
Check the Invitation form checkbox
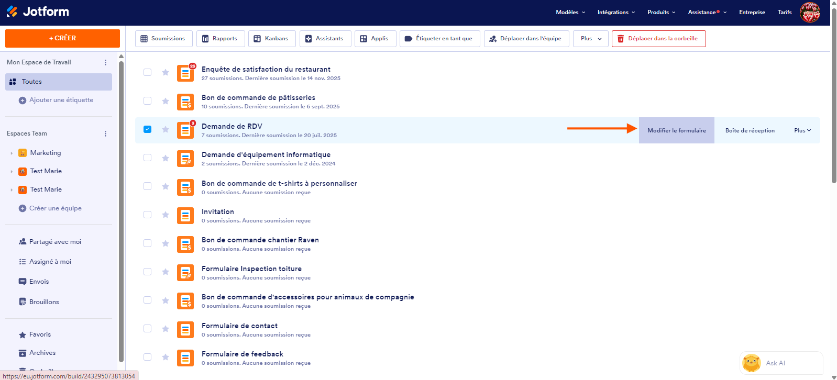(147, 215)
